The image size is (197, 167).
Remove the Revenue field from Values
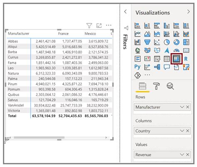[187, 155]
